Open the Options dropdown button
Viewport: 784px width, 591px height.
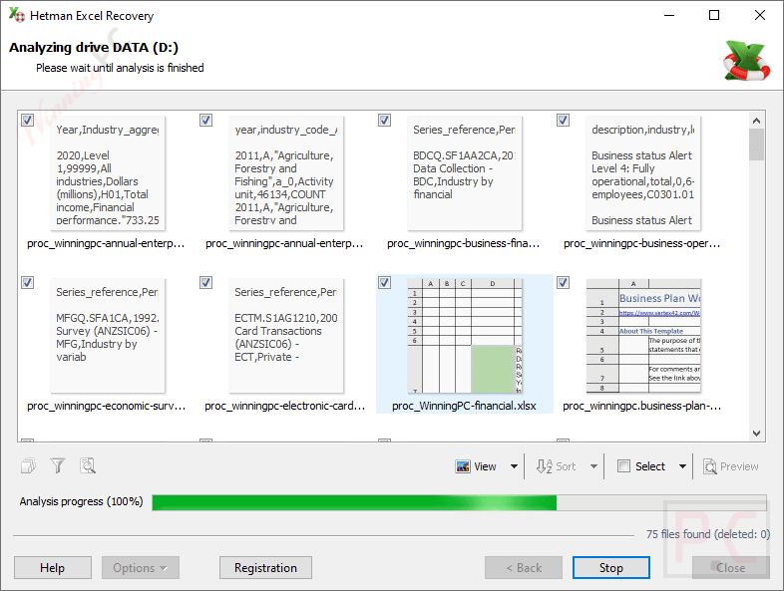[141, 567]
